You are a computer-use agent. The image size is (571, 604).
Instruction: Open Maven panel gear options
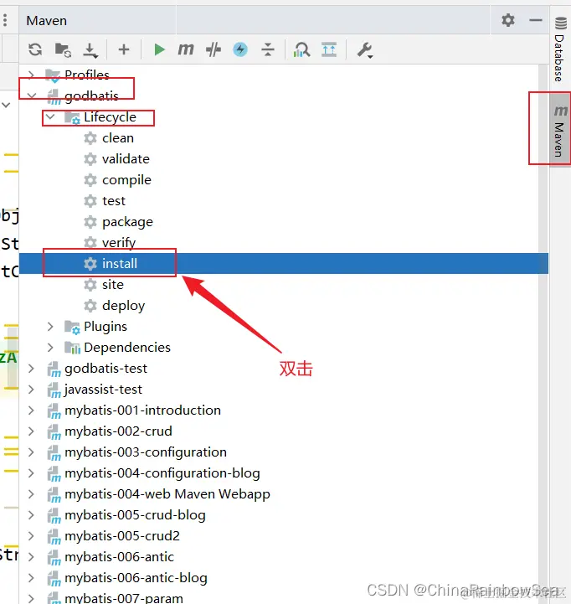(x=508, y=20)
